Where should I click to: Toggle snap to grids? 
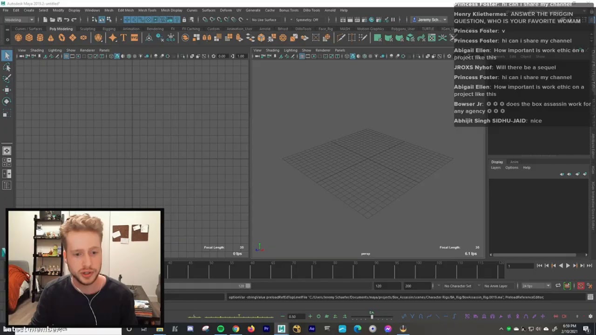pyautogui.click(x=205, y=20)
